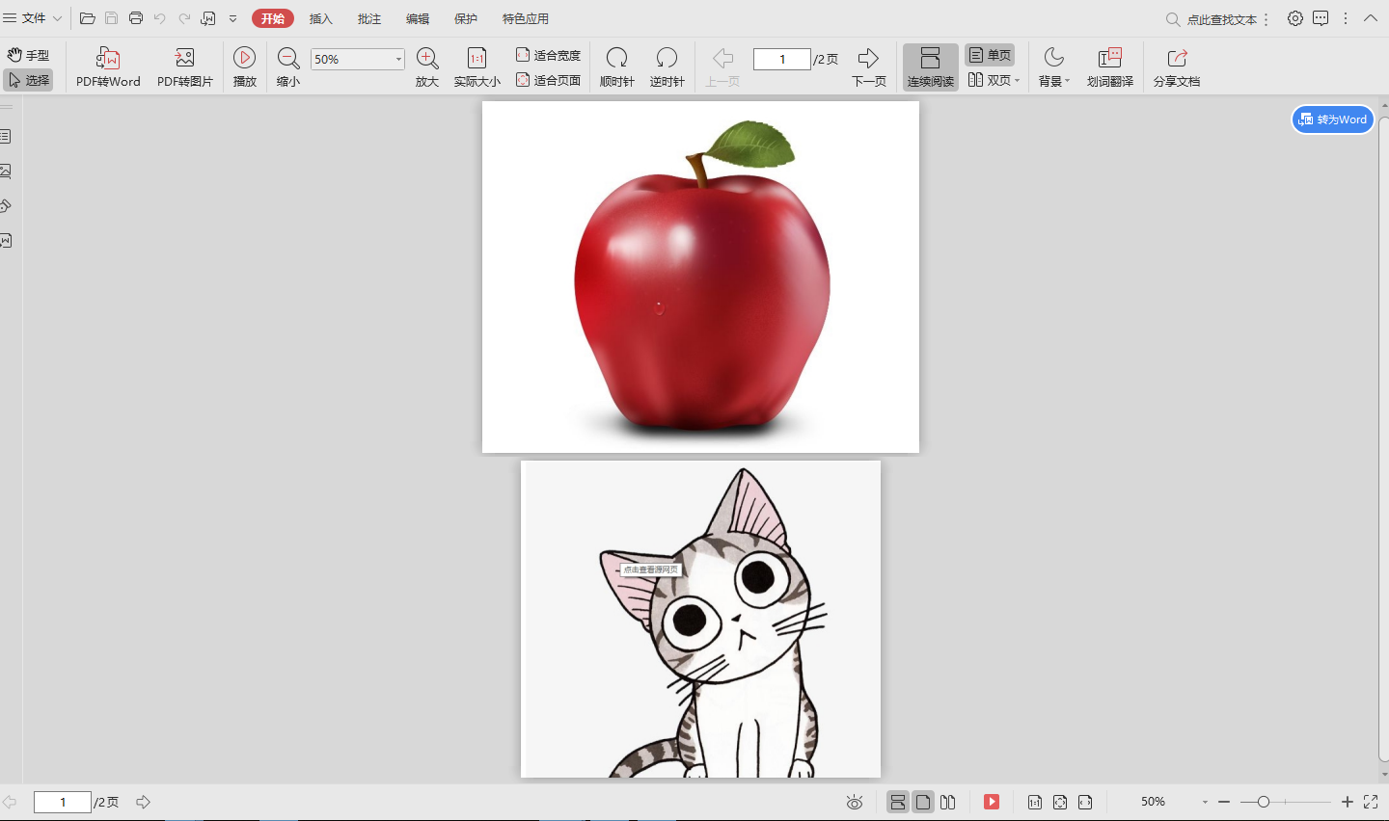Go to 下一页 next page

point(868,67)
